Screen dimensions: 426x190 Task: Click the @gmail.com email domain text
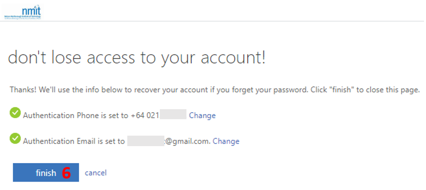(187, 141)
